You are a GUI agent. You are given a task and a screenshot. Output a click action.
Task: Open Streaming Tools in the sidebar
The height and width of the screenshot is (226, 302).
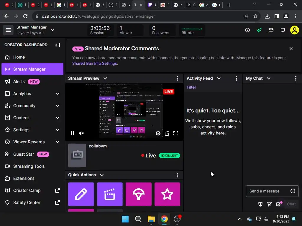32,166
